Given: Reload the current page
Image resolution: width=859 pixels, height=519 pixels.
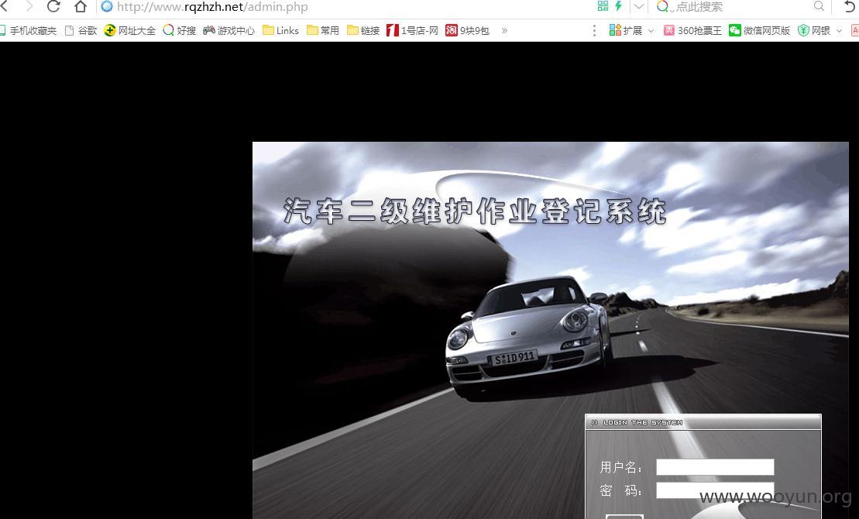Looking at the screenshot, I should (x=53, y=6).
